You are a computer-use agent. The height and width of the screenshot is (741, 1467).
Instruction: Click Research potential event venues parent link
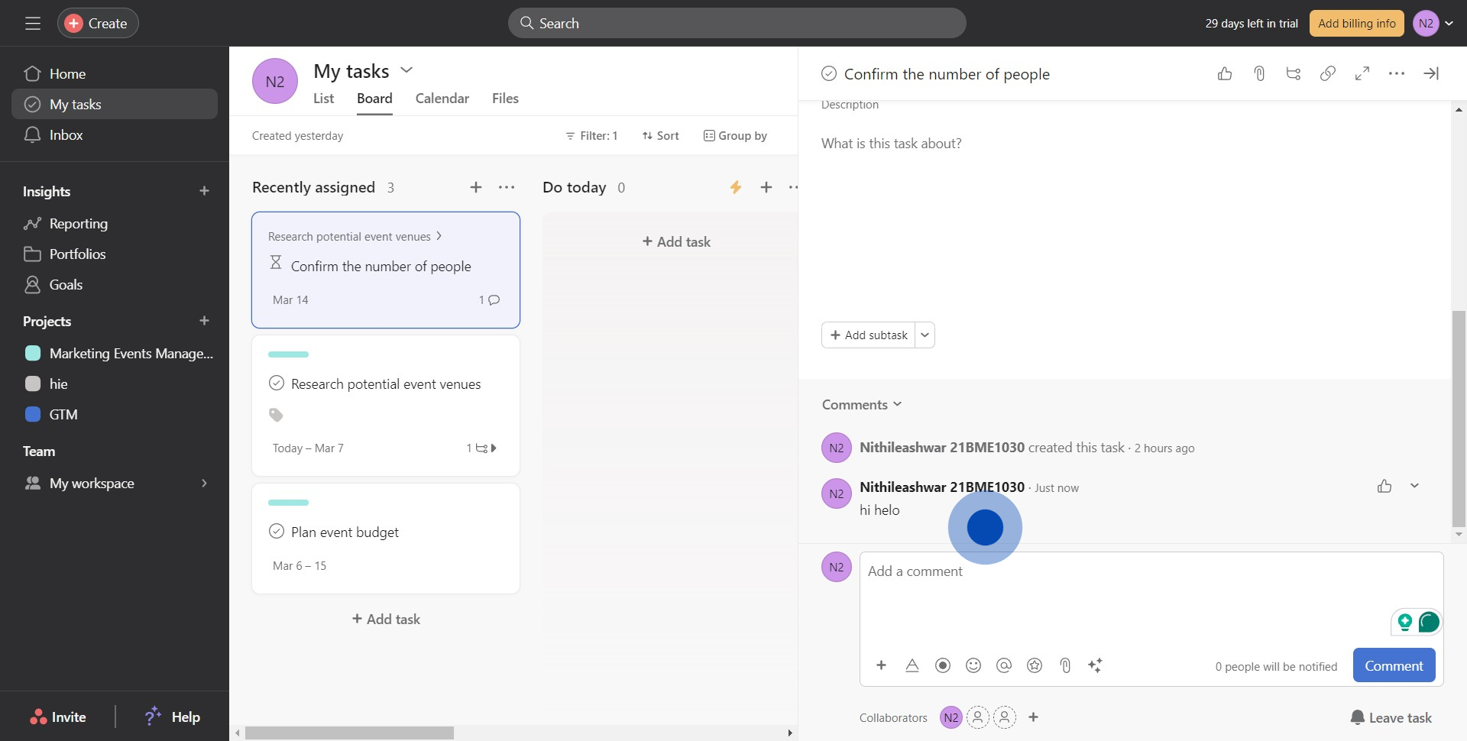[x=355, y=237]
